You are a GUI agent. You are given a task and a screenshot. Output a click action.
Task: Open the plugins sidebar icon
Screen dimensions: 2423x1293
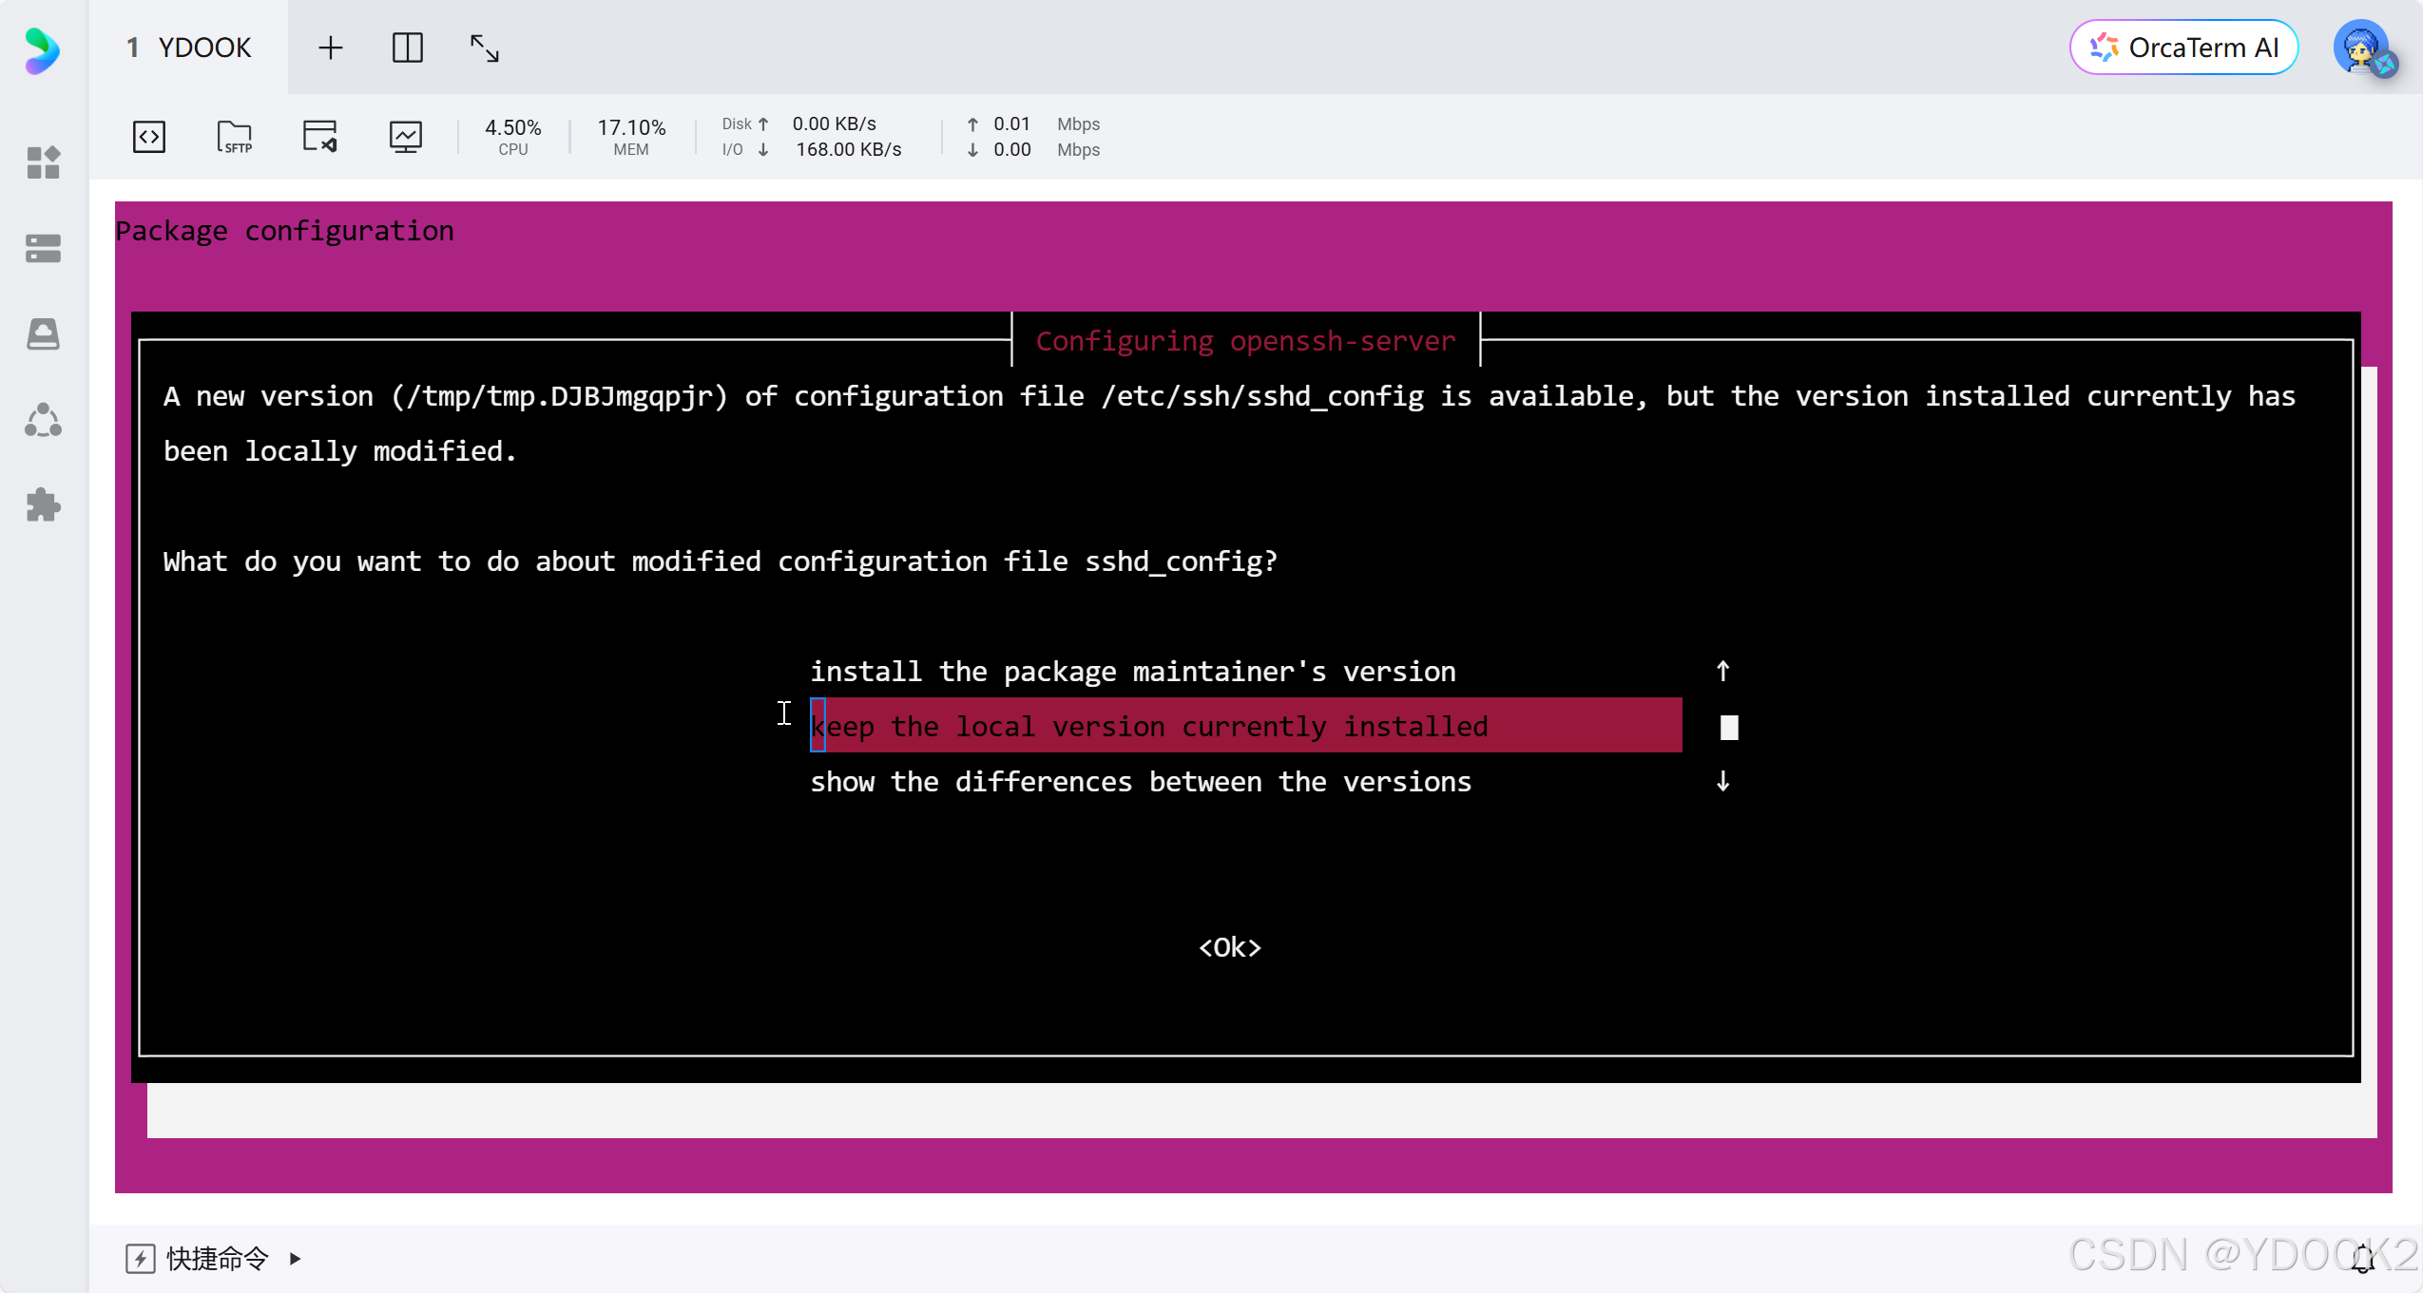[43, 504]
